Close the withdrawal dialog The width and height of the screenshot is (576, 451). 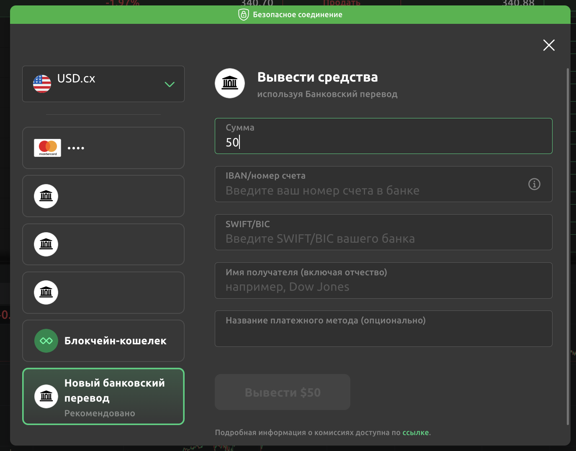pos(548,45)
